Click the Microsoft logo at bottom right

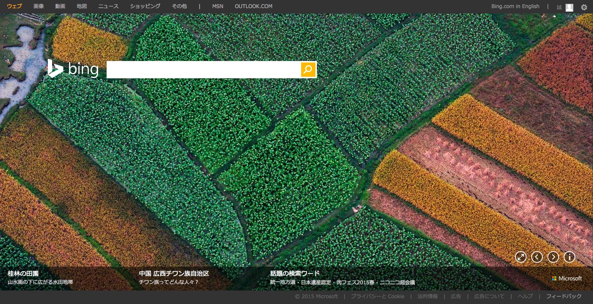pos(567,278)
